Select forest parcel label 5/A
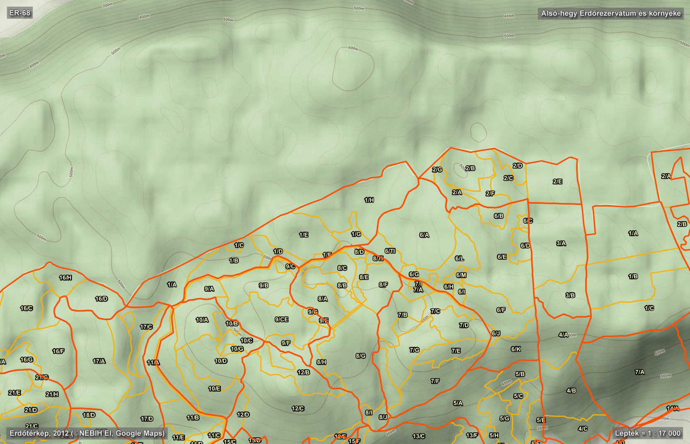The image size is (690, 444). coord(458,403)
